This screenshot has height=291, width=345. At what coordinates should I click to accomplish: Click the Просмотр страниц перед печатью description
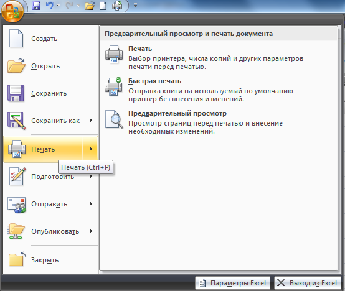(x=206, y=127)
